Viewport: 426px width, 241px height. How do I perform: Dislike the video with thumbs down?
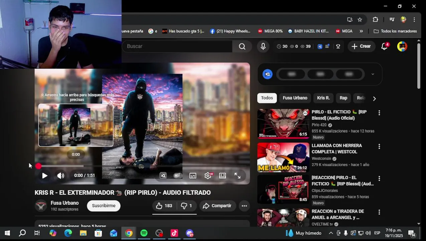point(186,206)
